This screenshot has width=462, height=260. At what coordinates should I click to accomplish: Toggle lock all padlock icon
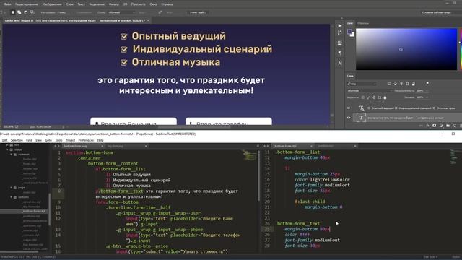coord(385,97)
